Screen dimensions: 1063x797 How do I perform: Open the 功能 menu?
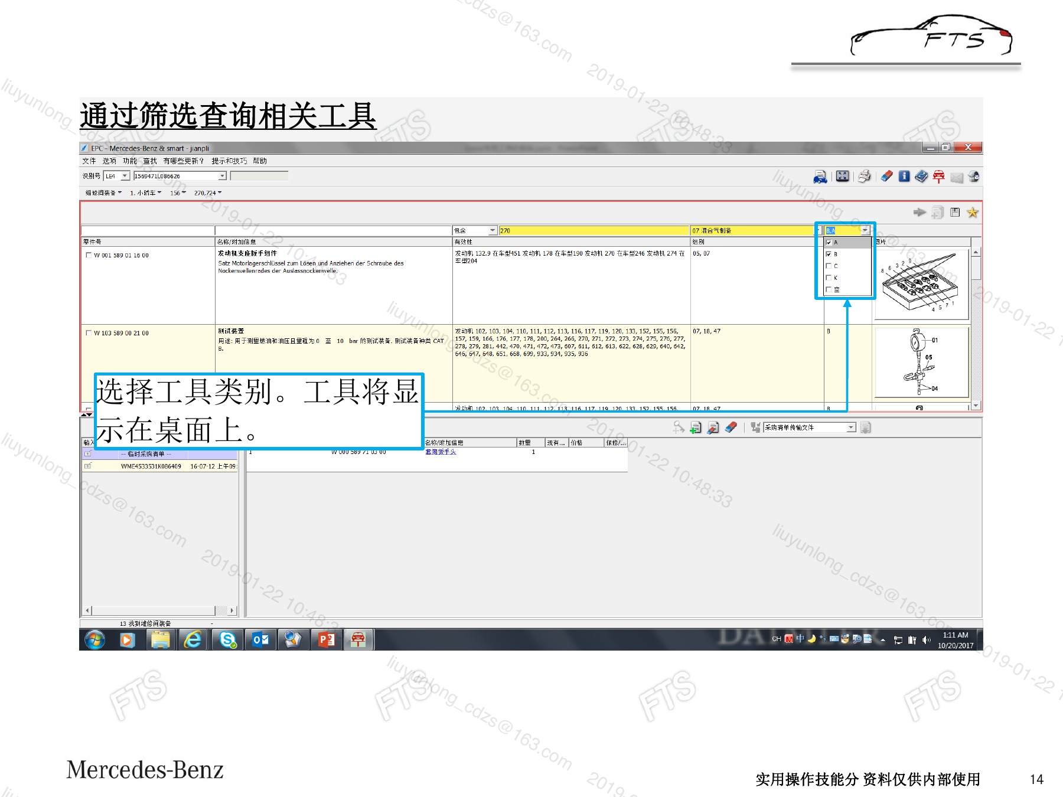click(x=129, y=161)
